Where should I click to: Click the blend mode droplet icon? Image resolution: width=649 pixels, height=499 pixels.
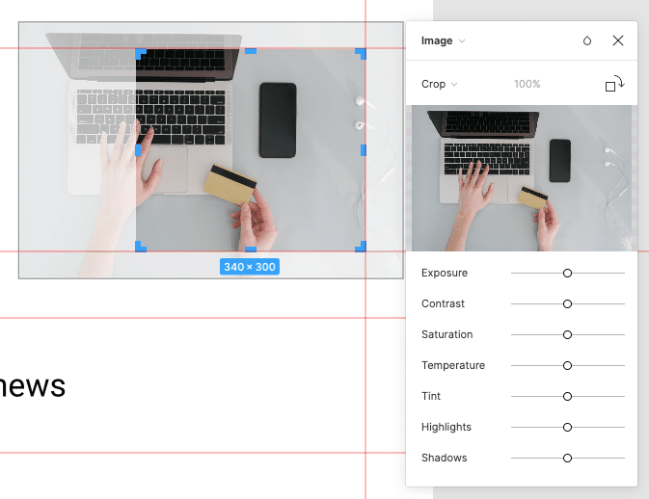click(587, 40)
